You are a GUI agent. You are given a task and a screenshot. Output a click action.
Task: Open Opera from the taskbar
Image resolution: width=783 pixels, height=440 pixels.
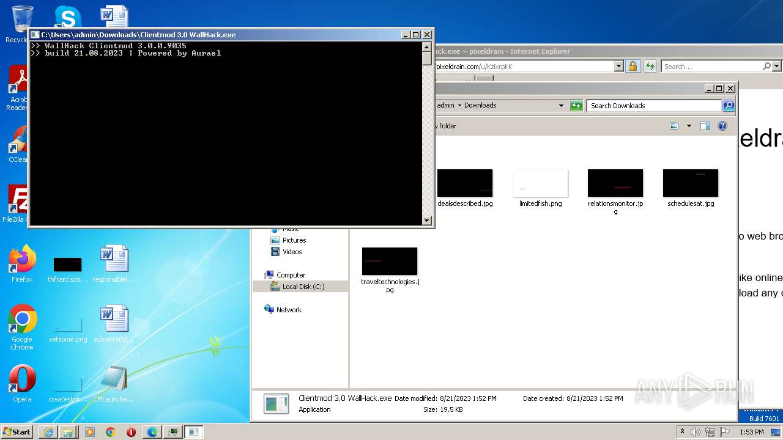[x=131, y=432]
